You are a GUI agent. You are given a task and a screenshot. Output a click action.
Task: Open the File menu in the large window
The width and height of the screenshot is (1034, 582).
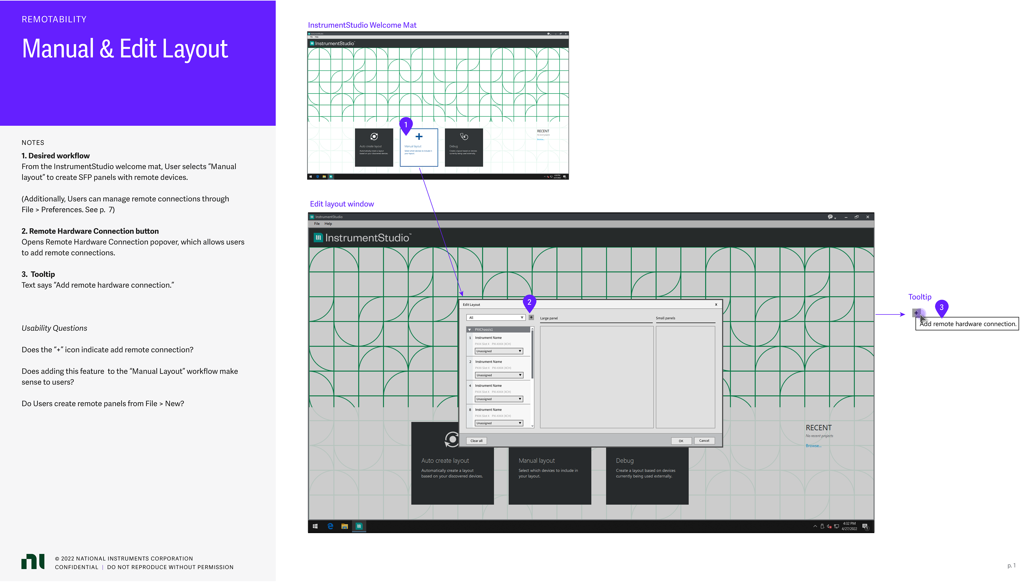(317, 224)
